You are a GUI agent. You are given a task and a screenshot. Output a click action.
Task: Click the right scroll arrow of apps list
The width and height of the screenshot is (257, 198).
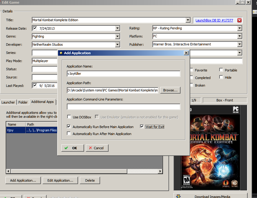[x=160, y=171]
